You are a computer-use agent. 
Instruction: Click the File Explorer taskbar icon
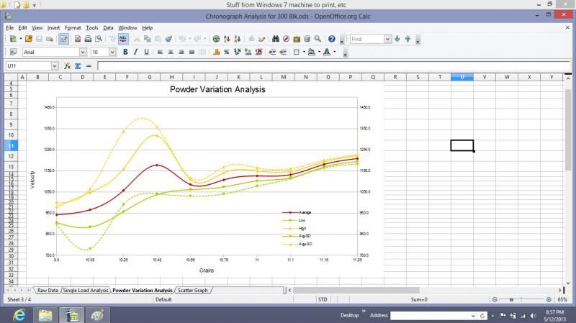pos(45,315)
